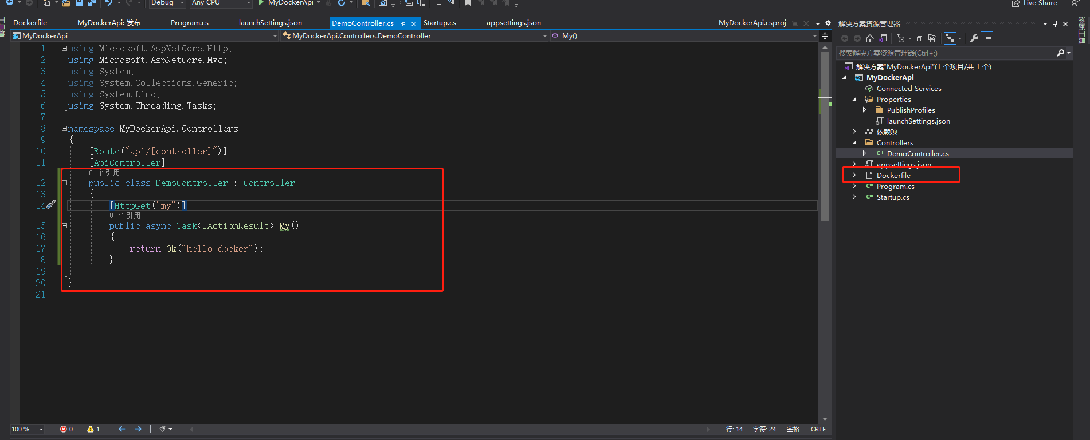
Task: Click the undo arrow in the toolbar
Action: (x=108, y=3)
